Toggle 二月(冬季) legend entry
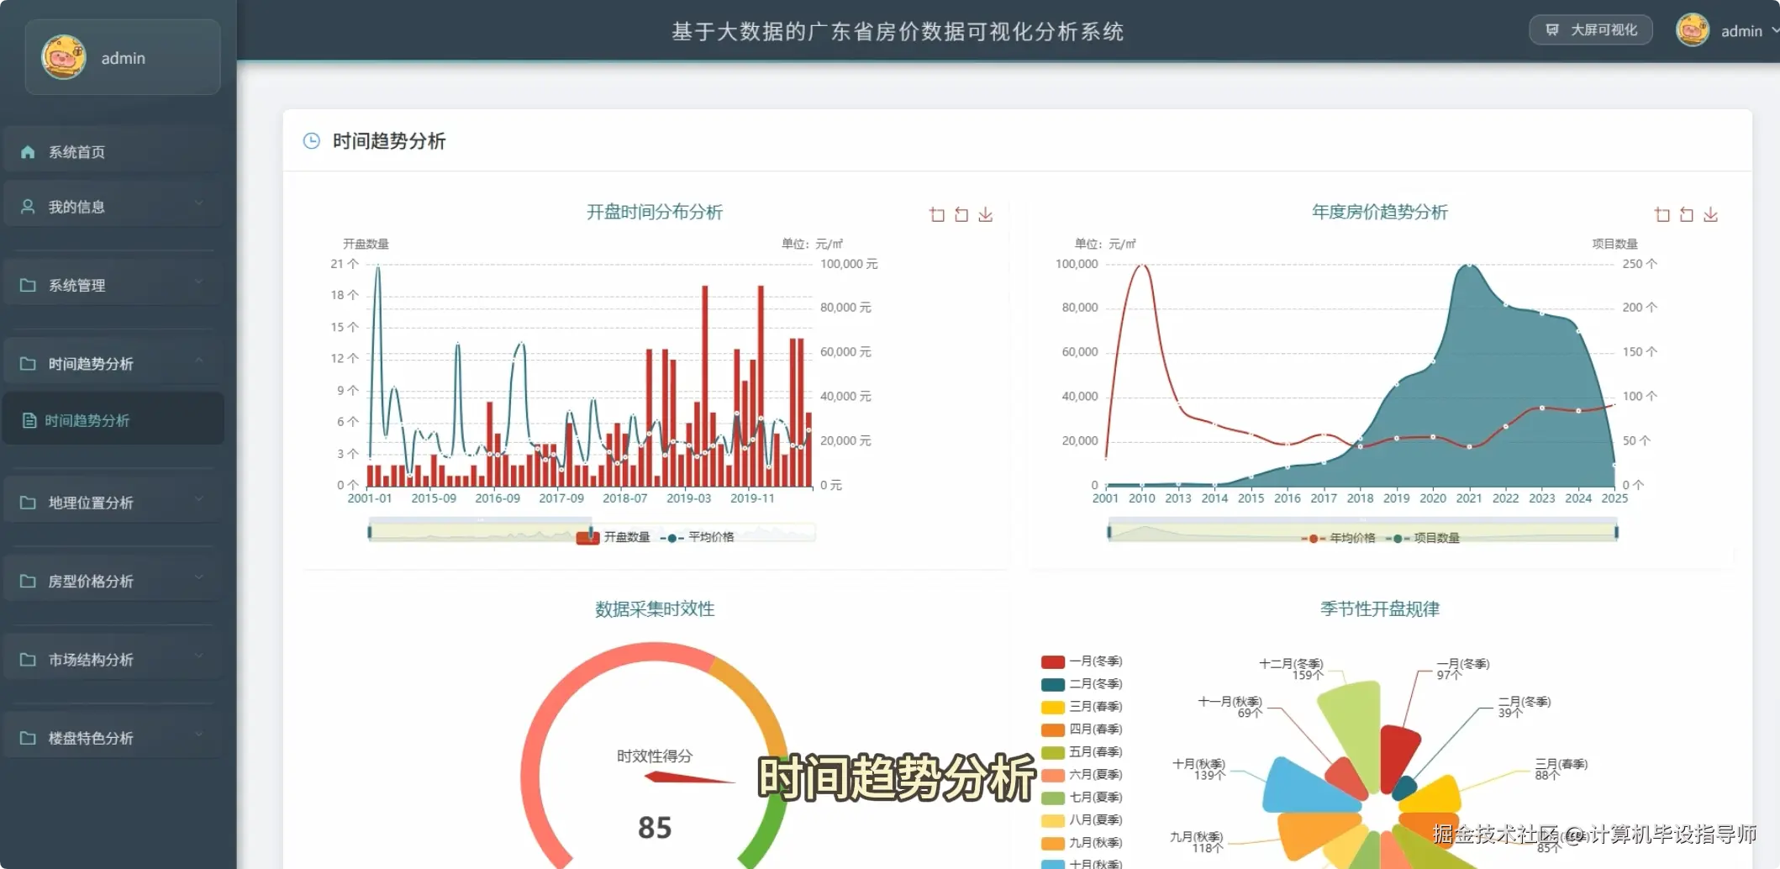This screenshot has height=869, width=1780. (x=1082, y=685)
